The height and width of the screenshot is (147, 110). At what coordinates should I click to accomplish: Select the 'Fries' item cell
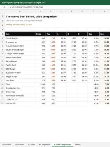pos(20,84)
